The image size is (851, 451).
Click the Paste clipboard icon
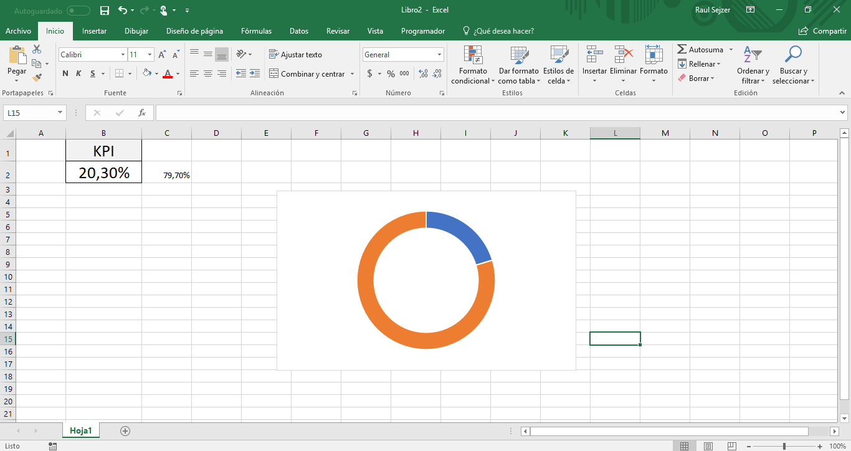[17, 55]
